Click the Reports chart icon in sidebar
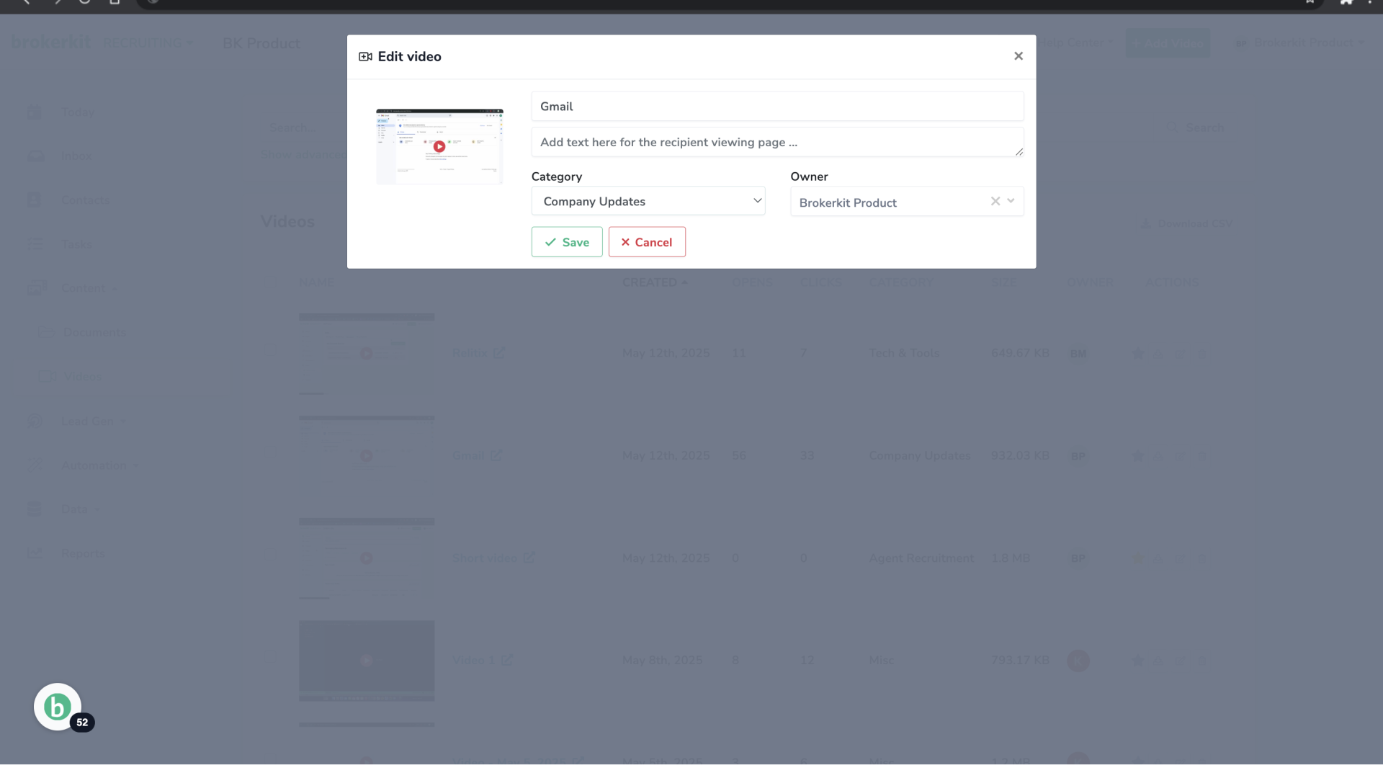This screenshot has width=1383, height=778. (x=35, y=553)
